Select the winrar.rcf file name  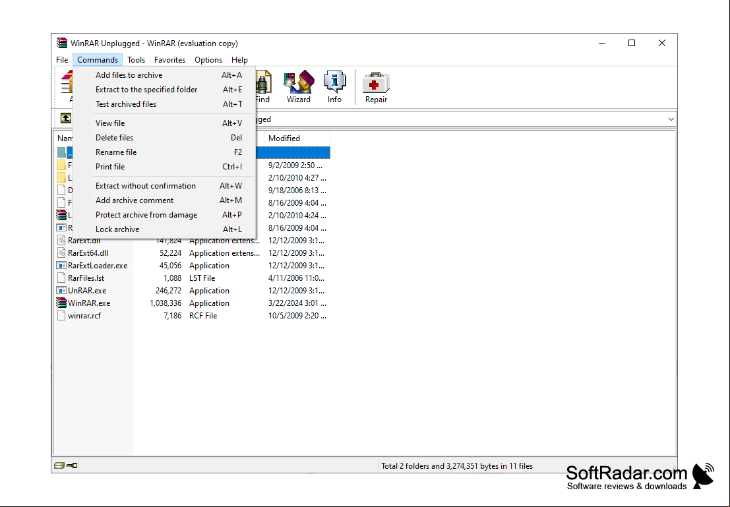coord(84,316)
